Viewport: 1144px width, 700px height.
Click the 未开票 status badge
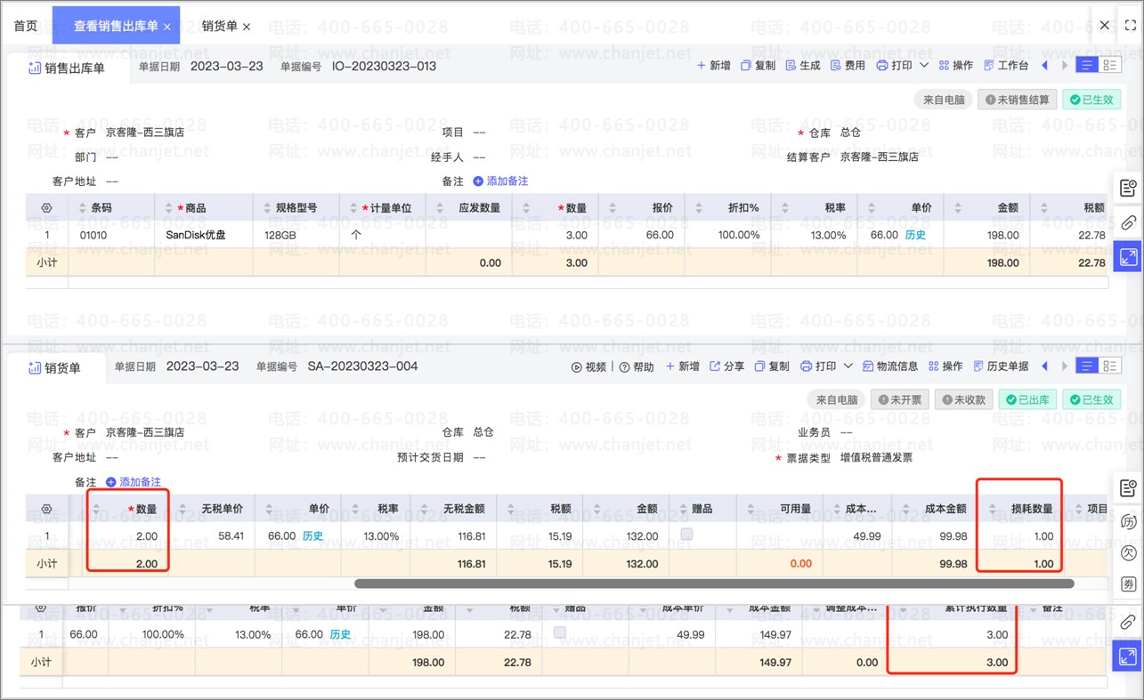pyautogui.click(x=900, y=400)
